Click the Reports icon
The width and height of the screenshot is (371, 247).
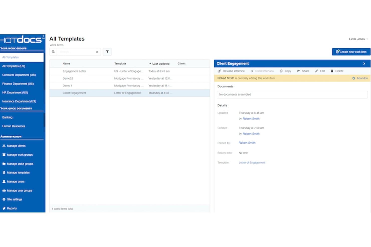tap(4, 208)
